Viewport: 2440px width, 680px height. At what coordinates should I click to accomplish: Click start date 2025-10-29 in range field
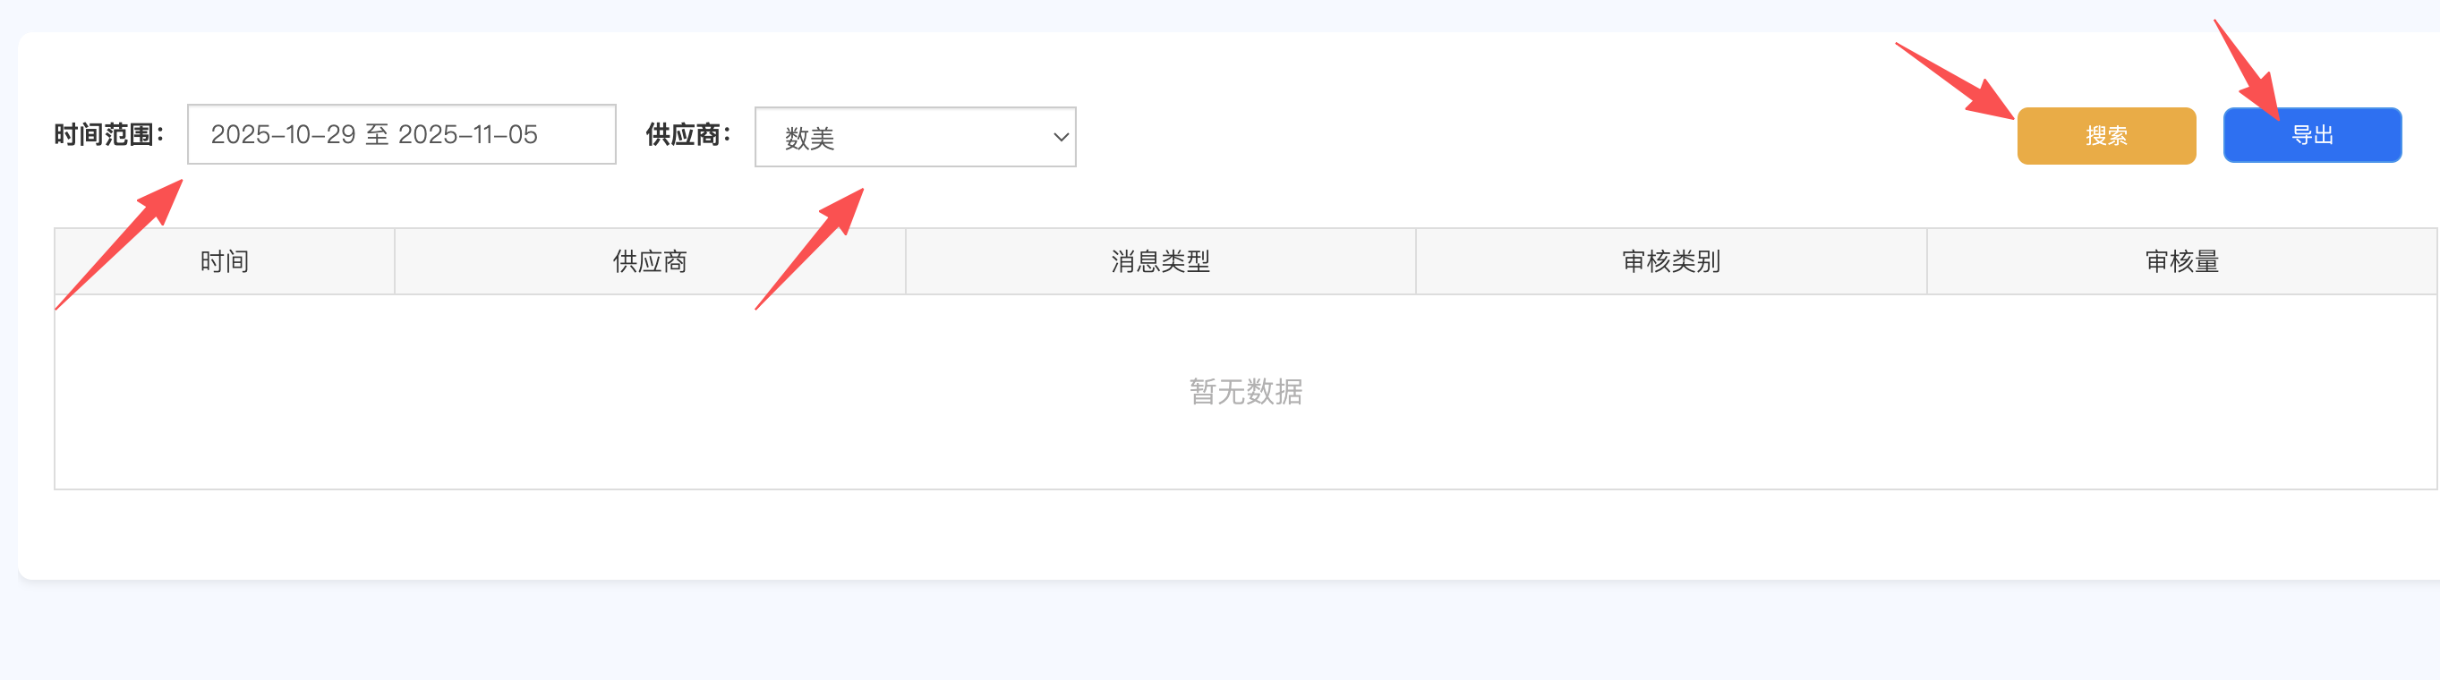[282, 134]
